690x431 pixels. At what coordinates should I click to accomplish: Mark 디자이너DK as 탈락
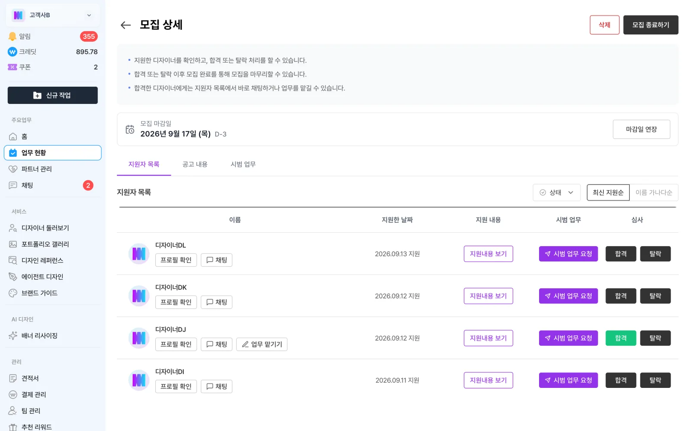(x=655, y=296)
